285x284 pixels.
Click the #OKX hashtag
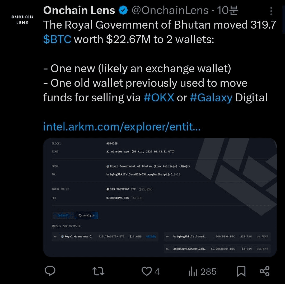158,97
